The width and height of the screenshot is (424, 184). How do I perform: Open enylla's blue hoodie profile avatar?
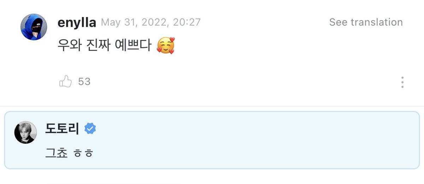coord(34,27)
